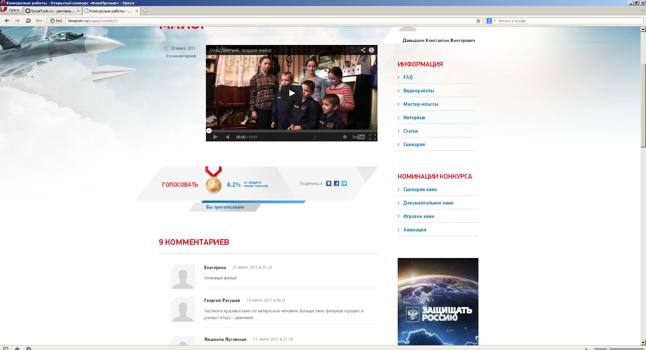Click the Opera Link cloud icon in status bar
646x350 pixels.
coord(17,348)
